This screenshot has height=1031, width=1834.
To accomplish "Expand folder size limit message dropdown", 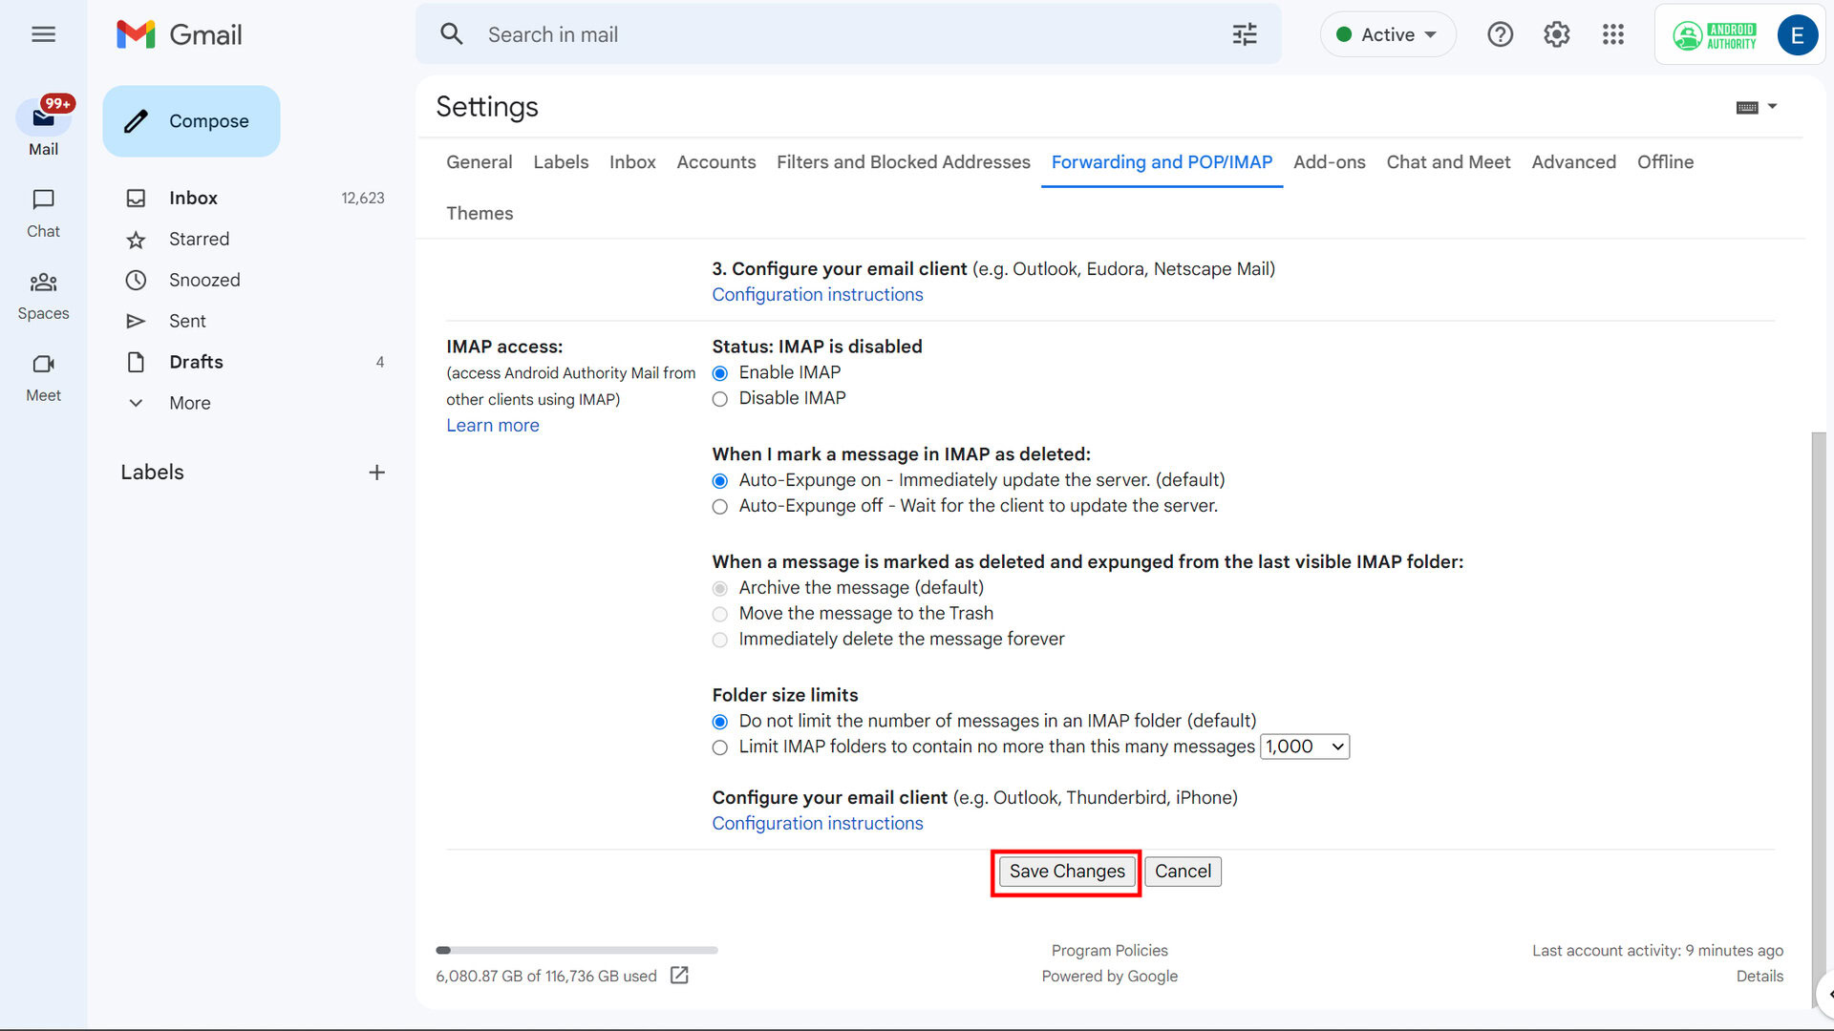I will [1304, 747].
